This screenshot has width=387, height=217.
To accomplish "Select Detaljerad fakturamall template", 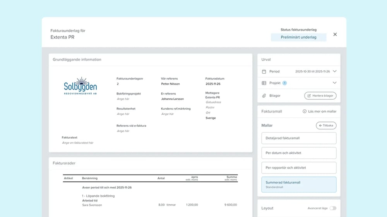I will (x=299, y=138).
